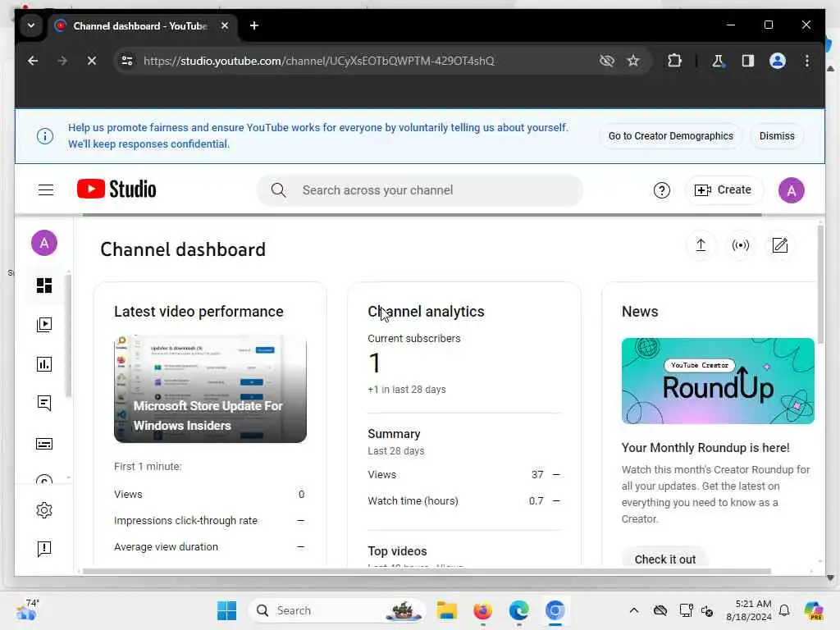The height and width of the screenshot is (630, 840).
Task: Click the YouTube Studio logo
Action: tap(116, 189)
